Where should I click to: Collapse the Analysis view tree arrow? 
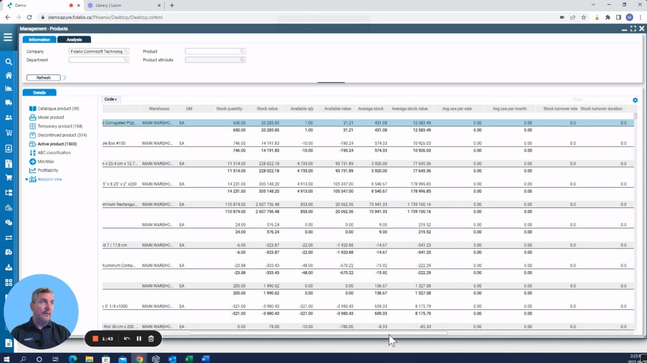point(27,179)
